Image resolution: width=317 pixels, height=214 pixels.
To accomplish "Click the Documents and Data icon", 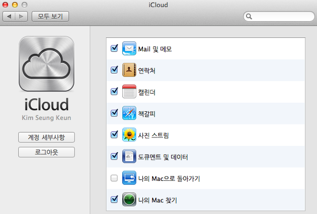I will [129, 156].
